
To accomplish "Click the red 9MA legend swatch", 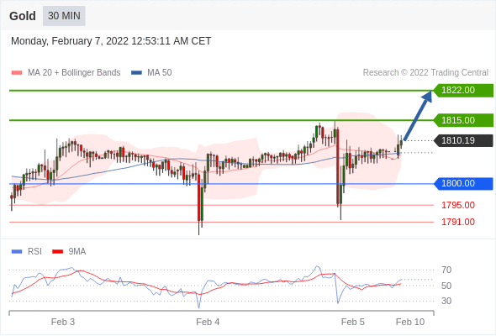I will tap(57, 252).
